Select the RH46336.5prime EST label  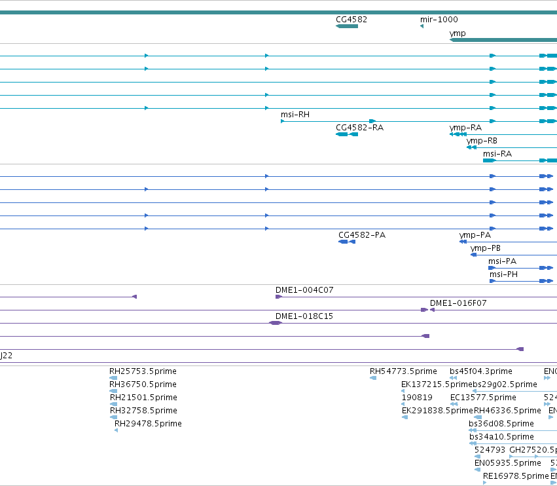click(x=507, y=411)
